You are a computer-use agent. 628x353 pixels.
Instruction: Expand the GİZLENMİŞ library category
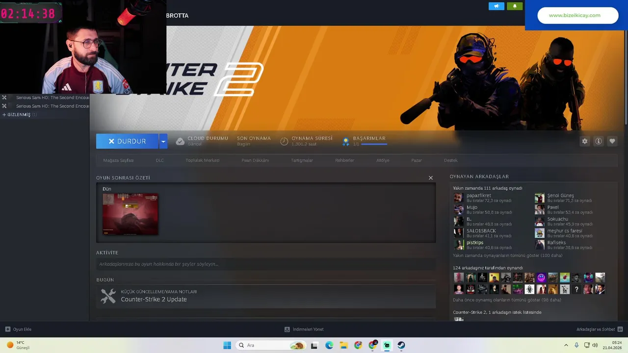tap(19, 115)
